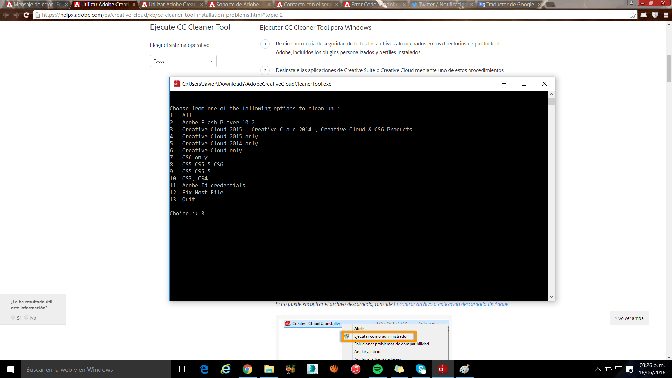This screenshot has width=672, height=378.
Task: Show hidden system tray icons
Action: click(x=598, y=369)
